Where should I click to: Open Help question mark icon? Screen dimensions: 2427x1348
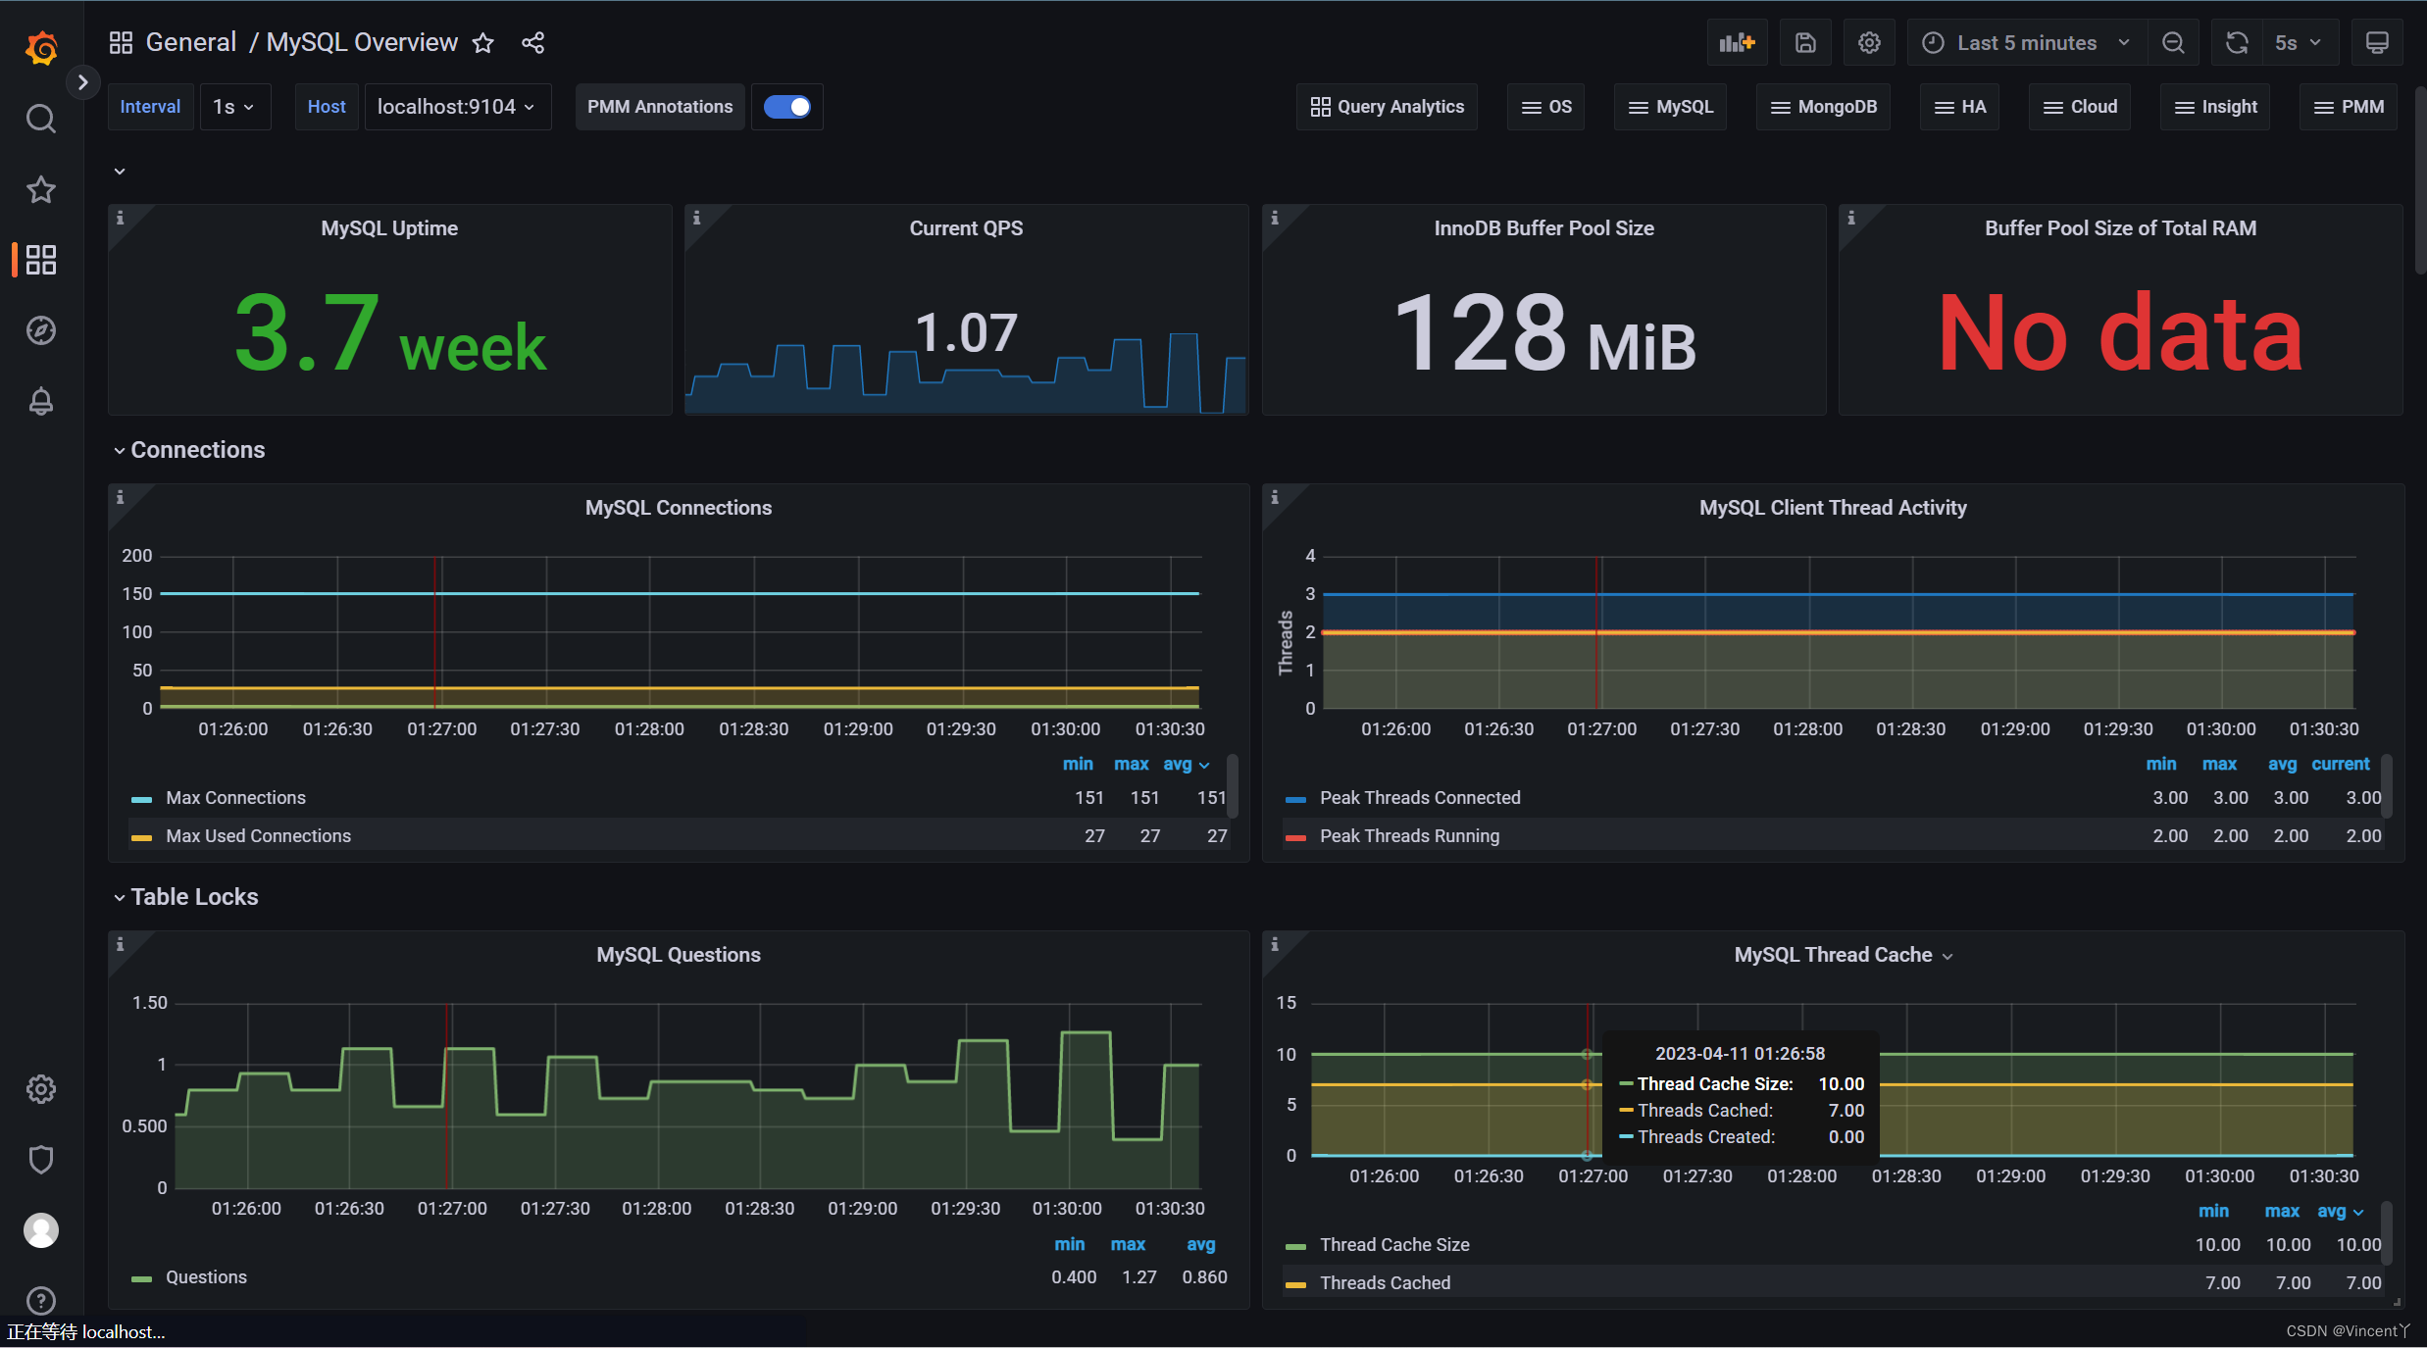pyautogui.click(x=40, y=1301)
